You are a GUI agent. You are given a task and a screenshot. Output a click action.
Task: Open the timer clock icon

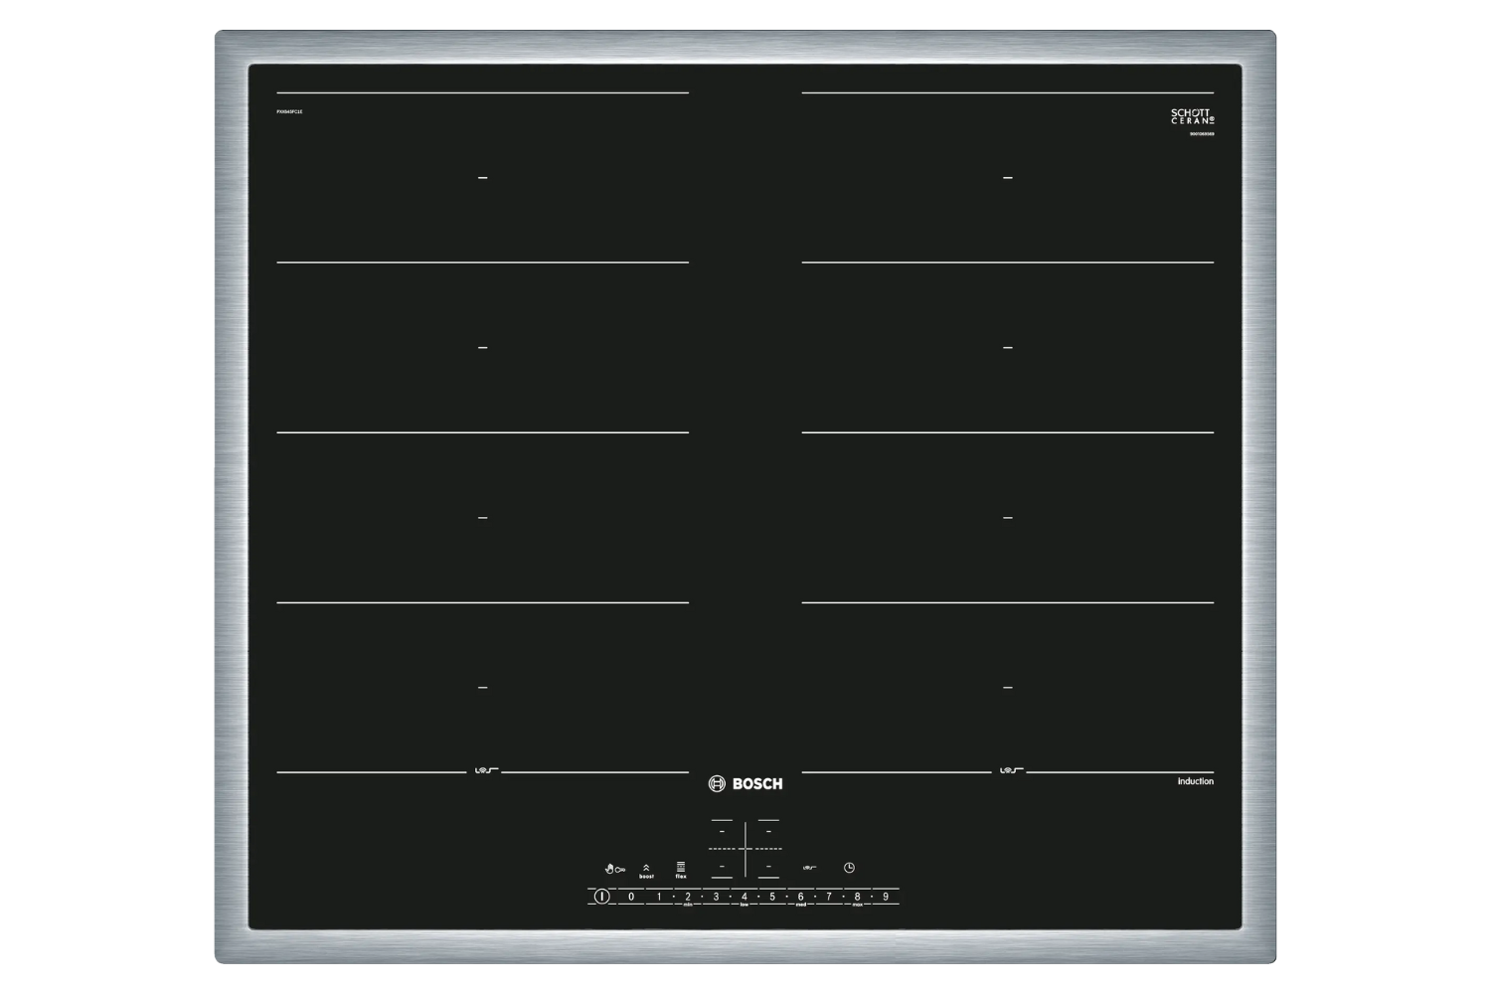coord(849,868)
